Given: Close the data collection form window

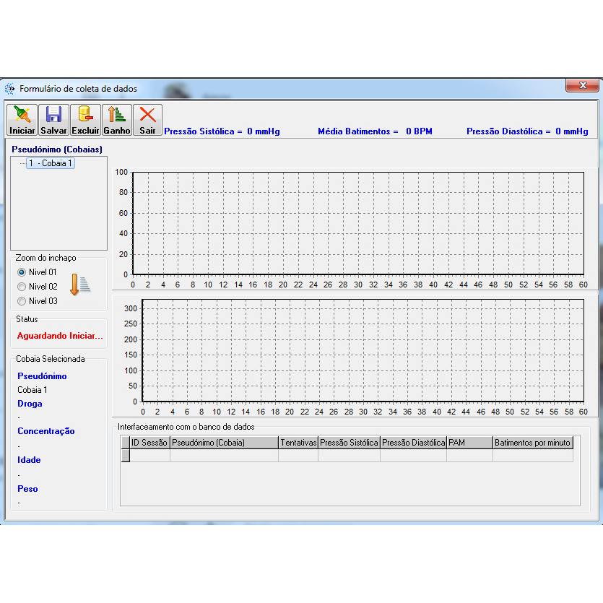Looking at the screenshot, I should 582,86.
